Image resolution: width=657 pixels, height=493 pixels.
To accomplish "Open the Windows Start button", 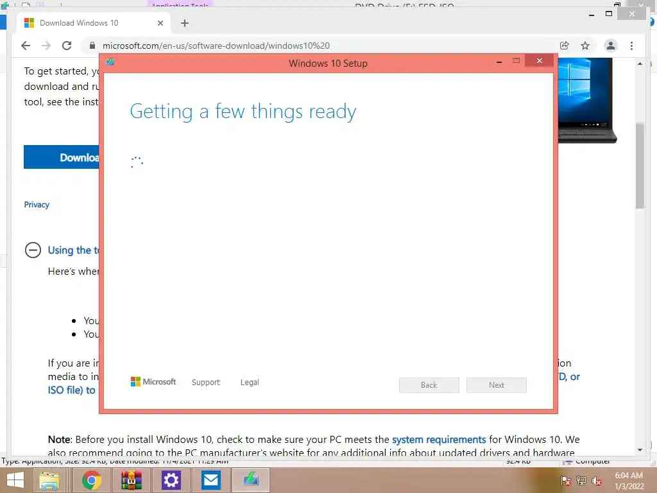I will 15,480.
